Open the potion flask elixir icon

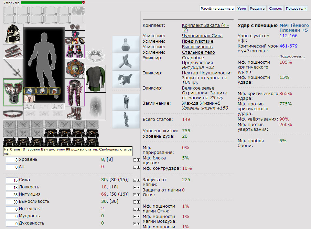pos(126,44)
